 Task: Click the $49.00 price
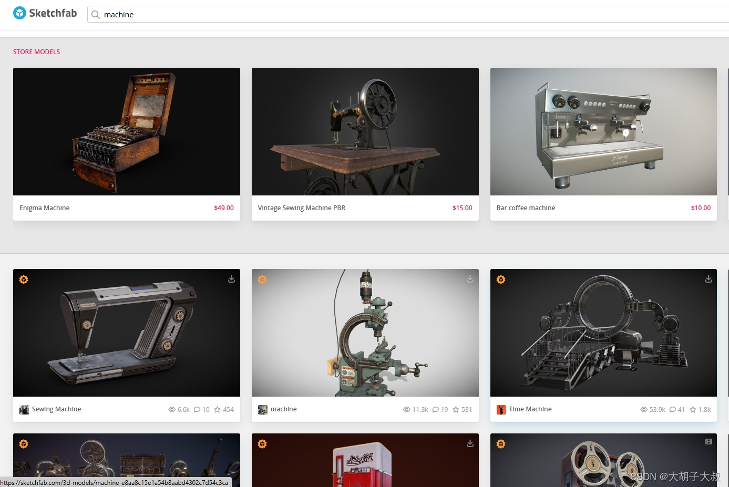pyautogui.click(x=224, y=208)
